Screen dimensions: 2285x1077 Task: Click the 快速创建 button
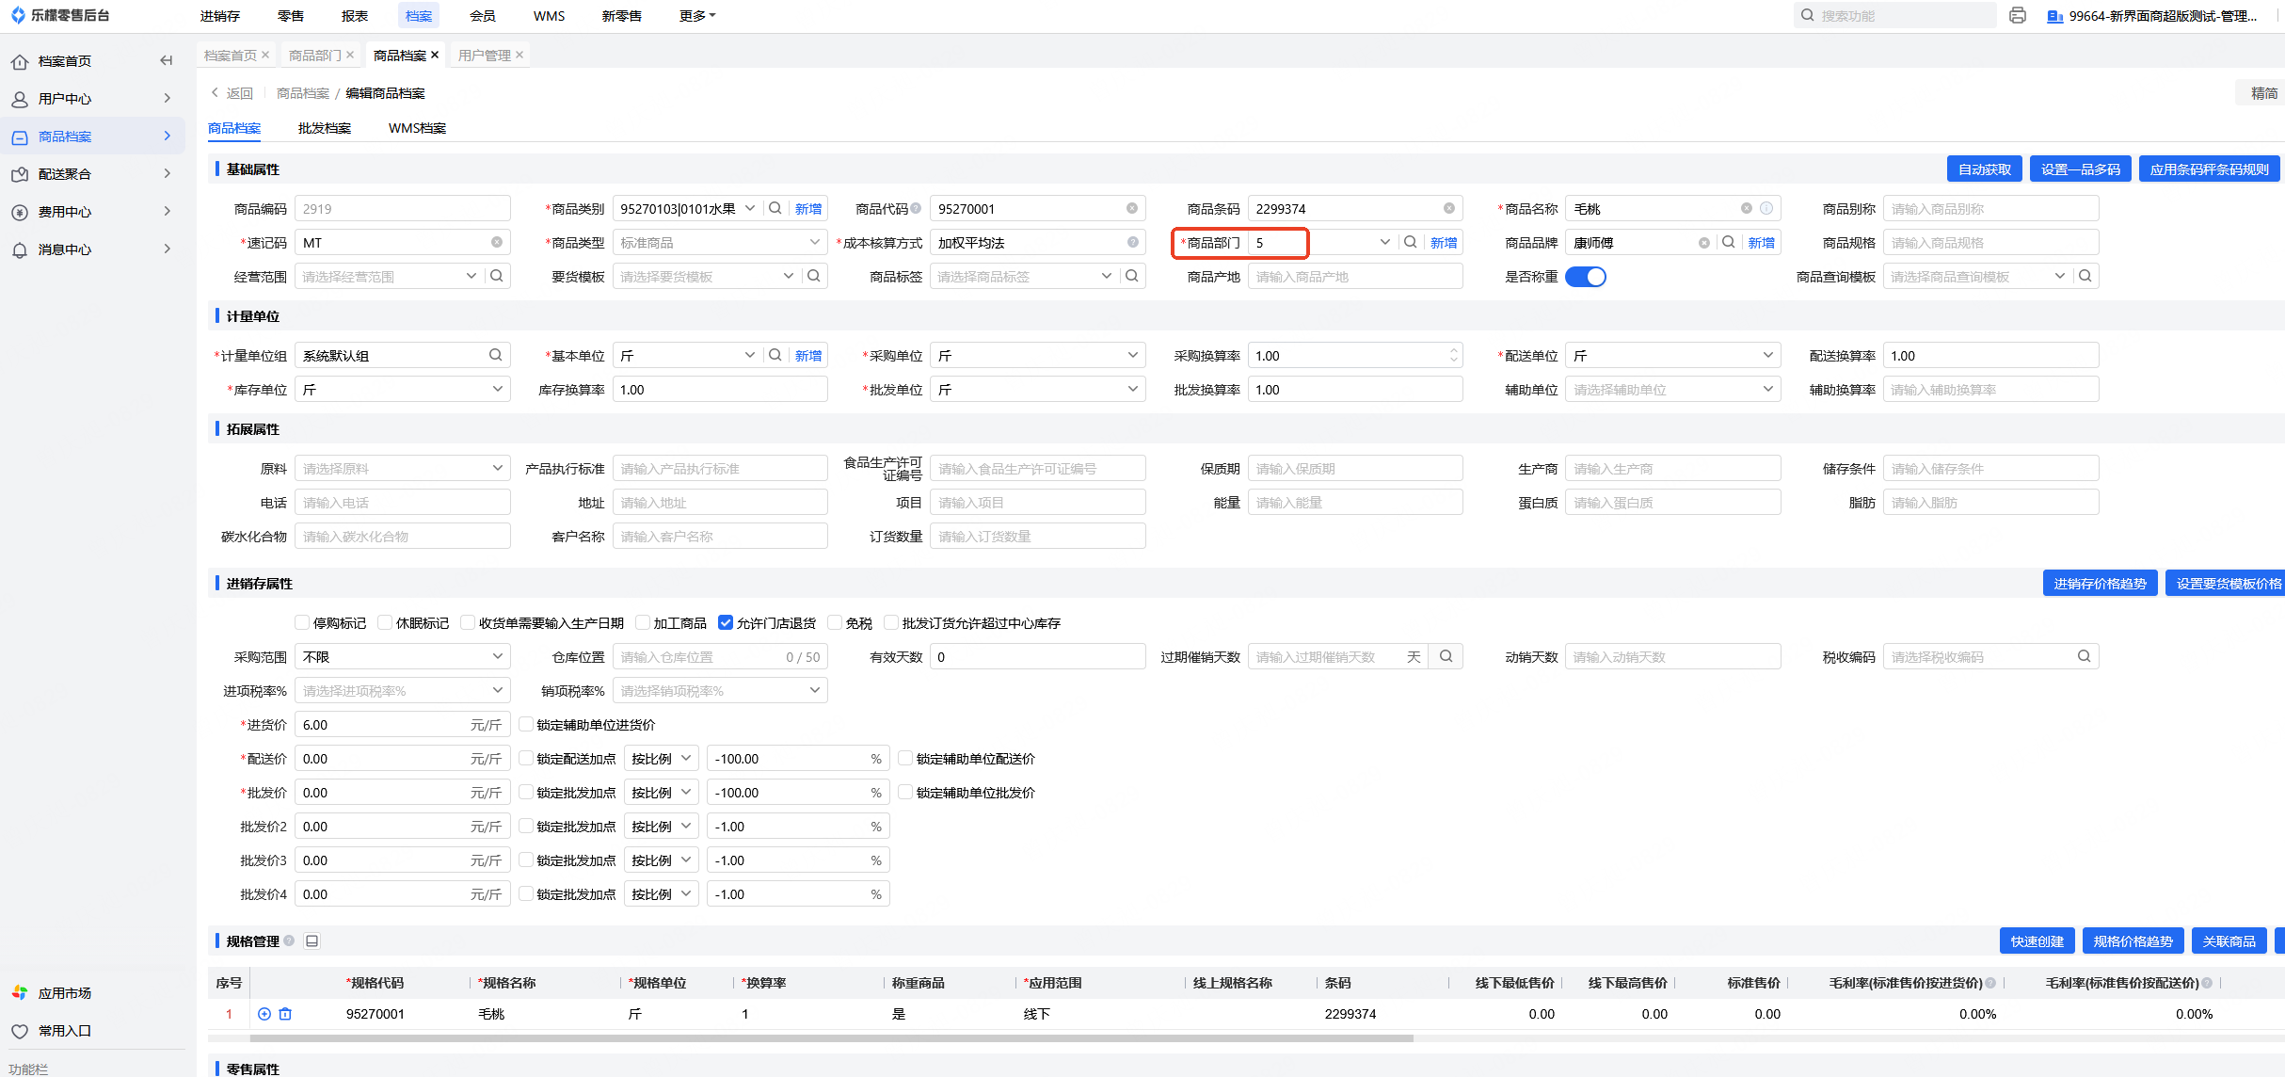click(x=2037, y=940)
